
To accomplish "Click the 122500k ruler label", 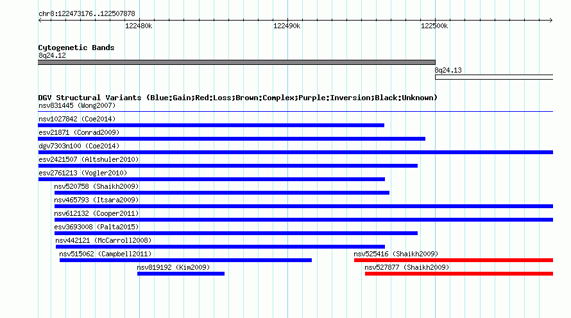I will [434, 26].
